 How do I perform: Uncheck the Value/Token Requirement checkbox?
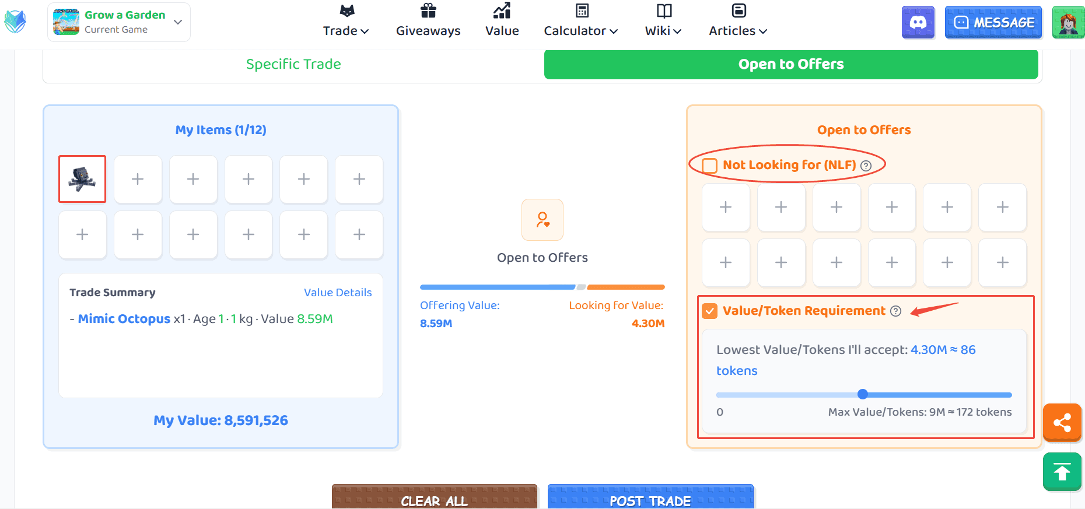click(x=710, y=311)
